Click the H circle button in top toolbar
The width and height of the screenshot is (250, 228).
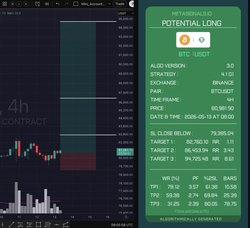pyautogui.click(x=26, y=4)
